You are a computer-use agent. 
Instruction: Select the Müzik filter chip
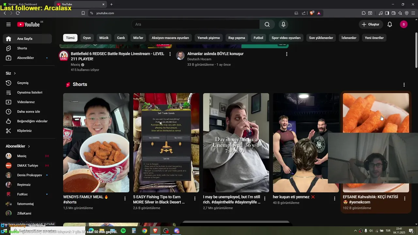coord(104,38)
